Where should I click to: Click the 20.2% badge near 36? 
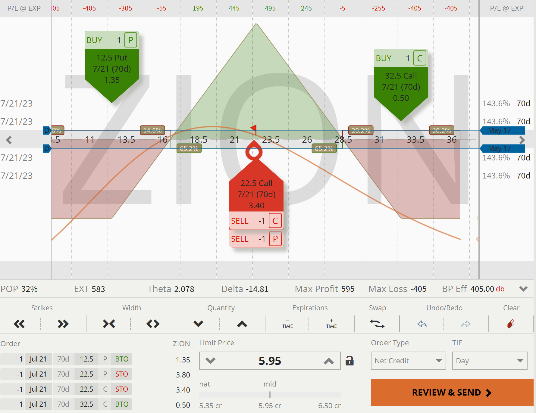(x=442, y=130)
